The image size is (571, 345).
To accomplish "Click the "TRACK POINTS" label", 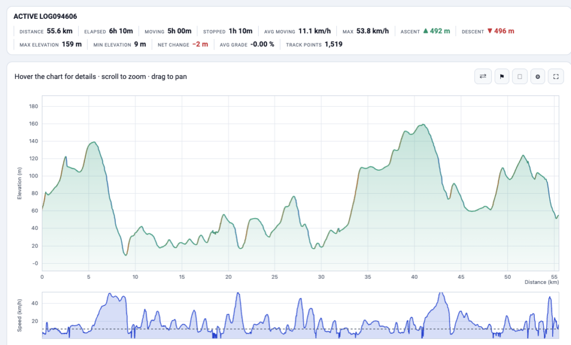I will 304,45.
